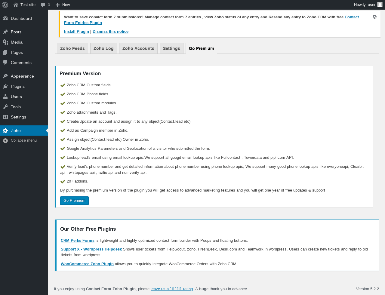
Task: Open the user avatar in admin bar
Action: [380, 5]
